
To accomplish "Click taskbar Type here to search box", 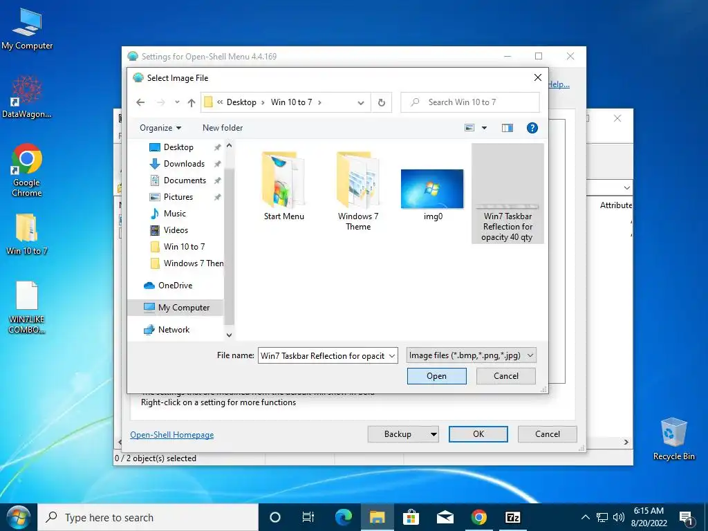I will (x=148, y=517).
